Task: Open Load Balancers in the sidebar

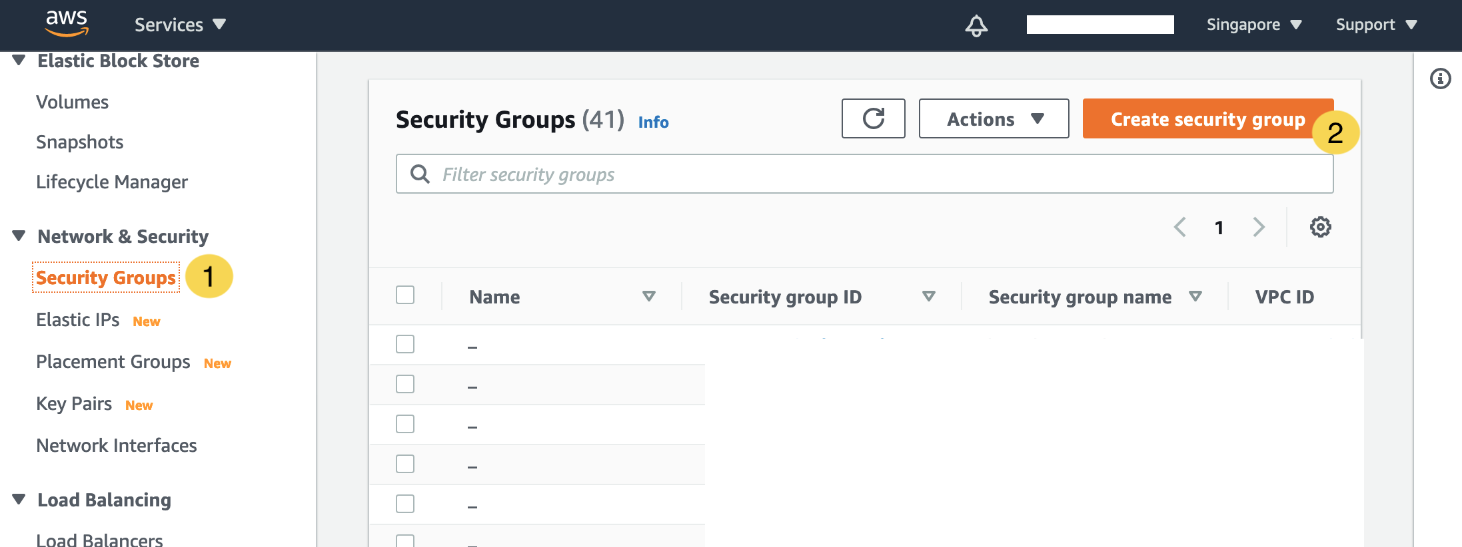Action: click(x=99, y=539)
